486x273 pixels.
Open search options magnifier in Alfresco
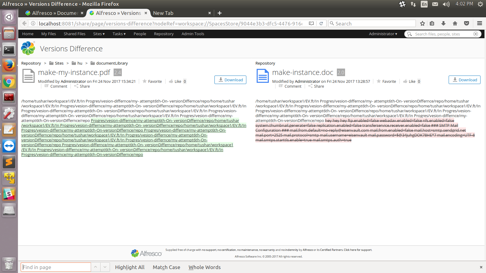click(410, 34)
